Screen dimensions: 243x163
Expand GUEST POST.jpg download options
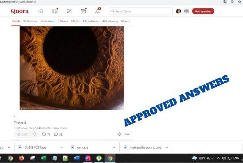click(61, 148)
